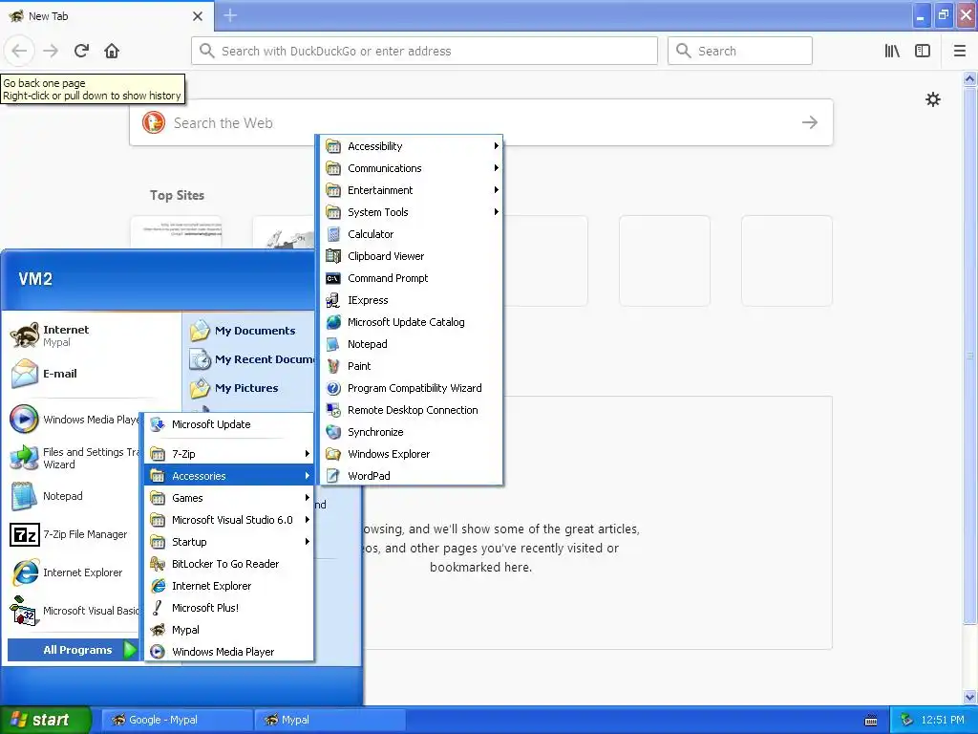This screenshot has width=978, height=734.
Task: Click the on-screen keyboard tray icon
Action: pos(871,721)
